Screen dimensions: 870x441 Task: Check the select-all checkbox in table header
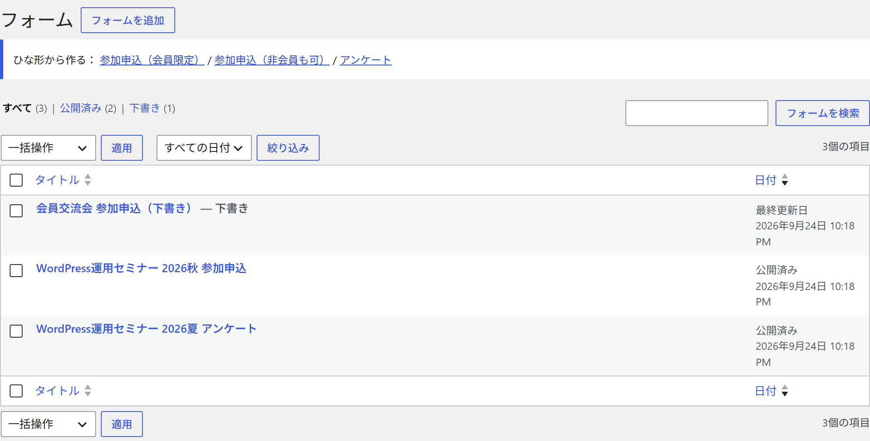pos(16,180)
